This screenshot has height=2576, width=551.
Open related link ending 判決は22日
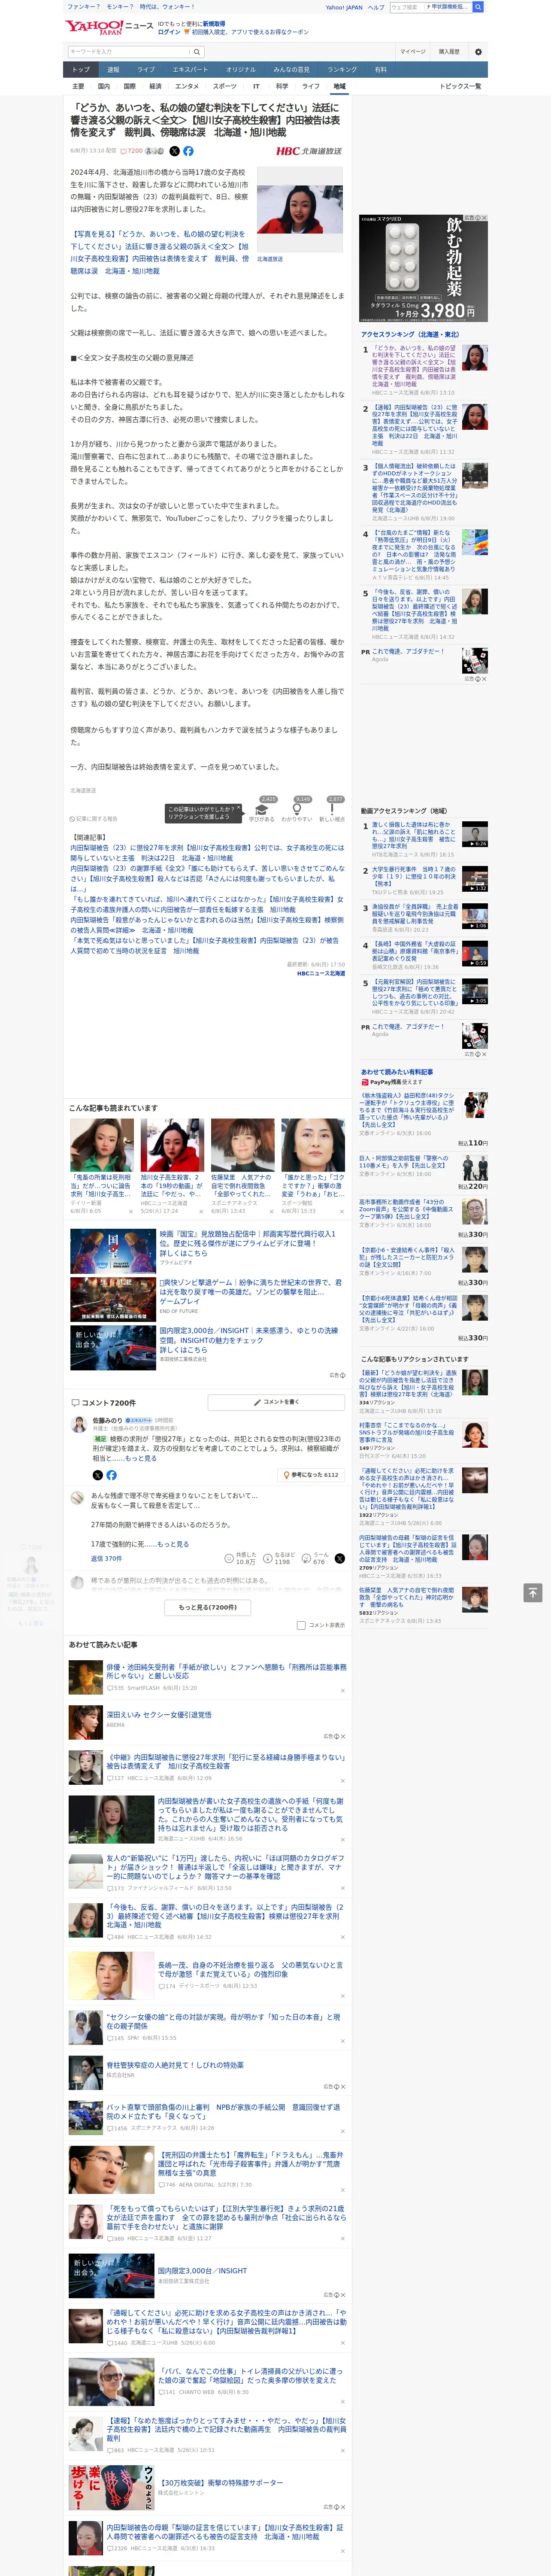[207, 853]
